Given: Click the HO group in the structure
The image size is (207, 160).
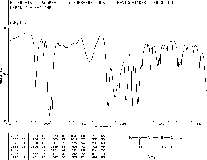Looking at the screenshot, I should point(130,137).
